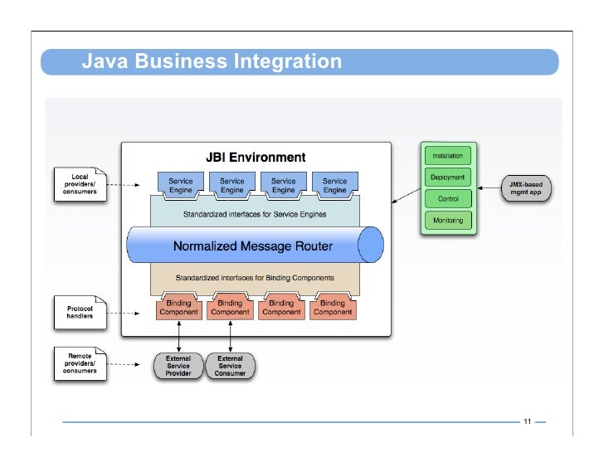Click the Java Business Integration slide title
This screenshot has width=604, height=467.
(212, 61)
